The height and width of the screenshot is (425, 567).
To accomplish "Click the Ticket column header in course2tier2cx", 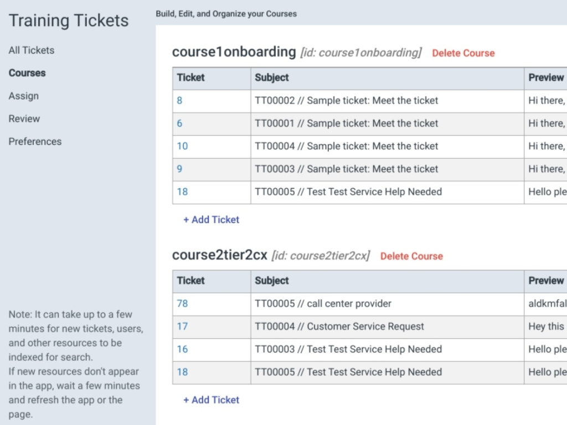I will pos(190,281).
